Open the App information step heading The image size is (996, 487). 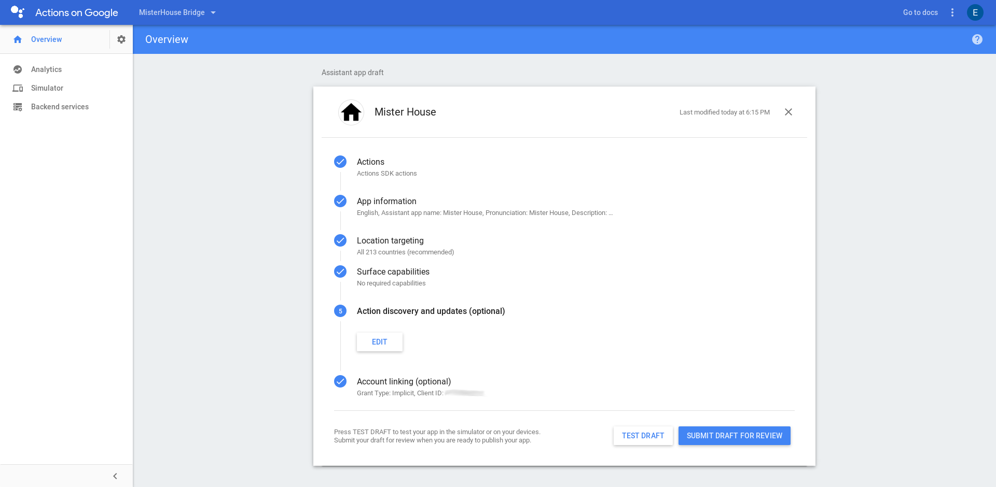tap(386, 202)
